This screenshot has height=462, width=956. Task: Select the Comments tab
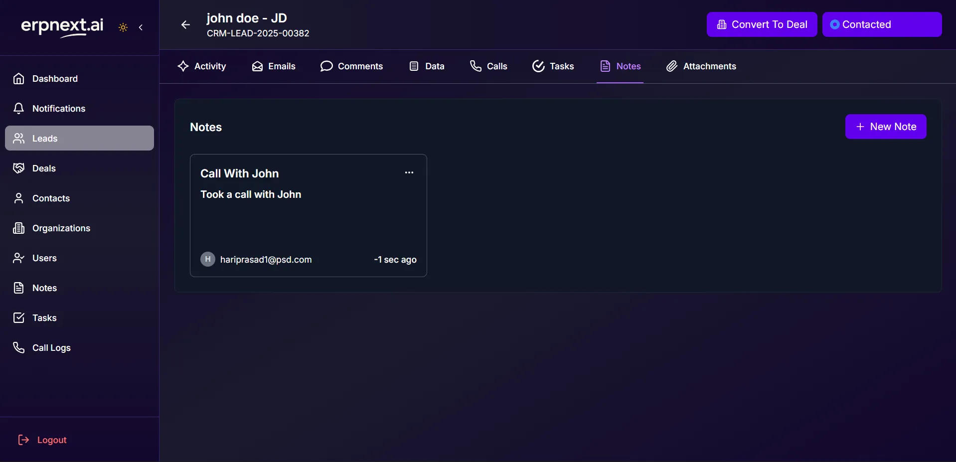point(351,66)
